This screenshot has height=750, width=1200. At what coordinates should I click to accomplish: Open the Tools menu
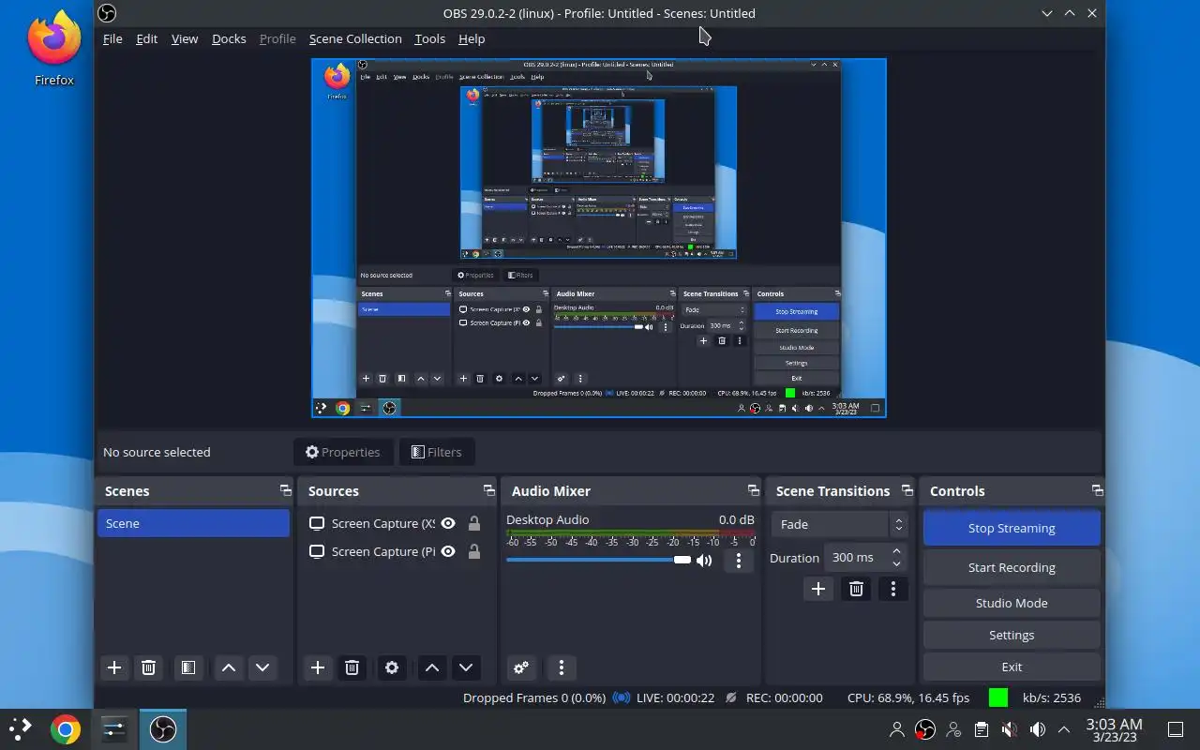tap(429, 38)
